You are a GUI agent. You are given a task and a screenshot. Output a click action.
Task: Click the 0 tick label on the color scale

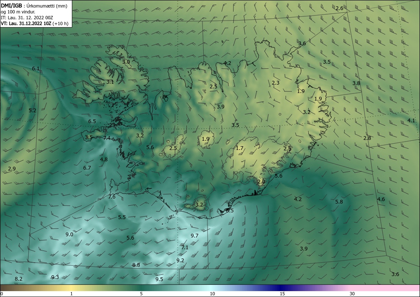2,294
